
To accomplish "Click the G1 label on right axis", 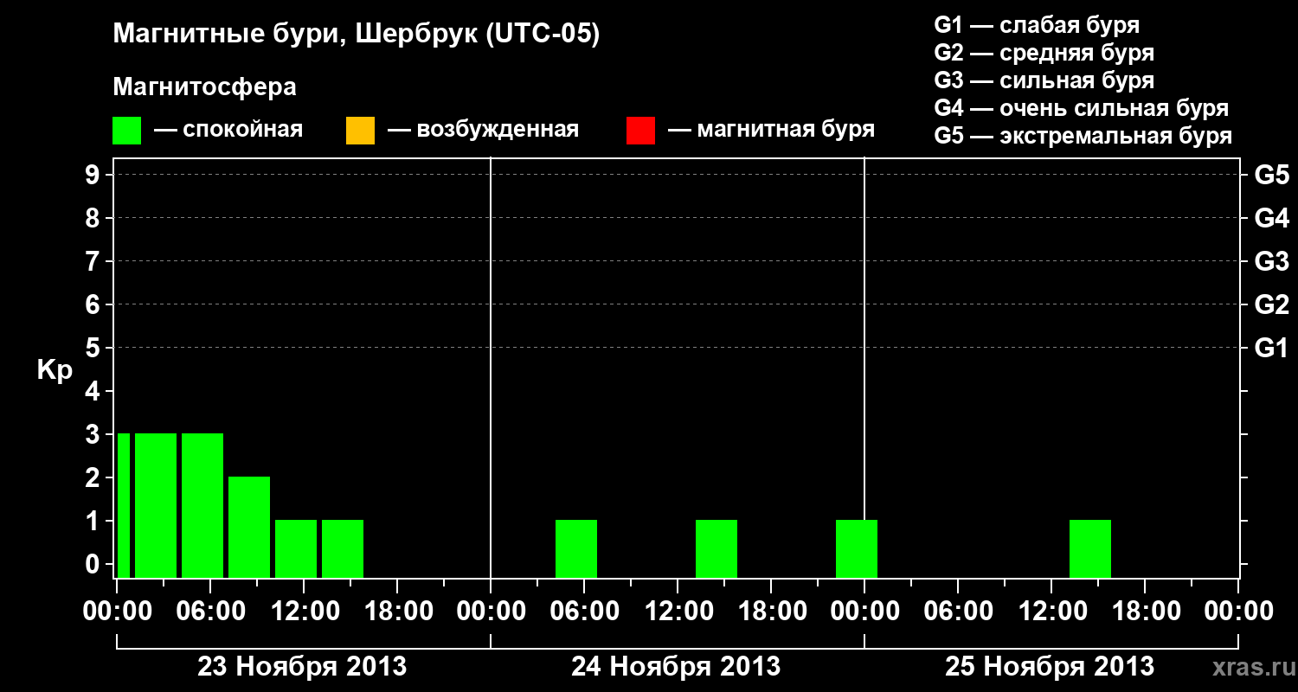I will coord(1272,349).
